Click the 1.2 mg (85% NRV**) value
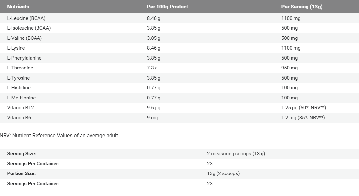This screenshot has width=359, height=196. tap(303, 118)
